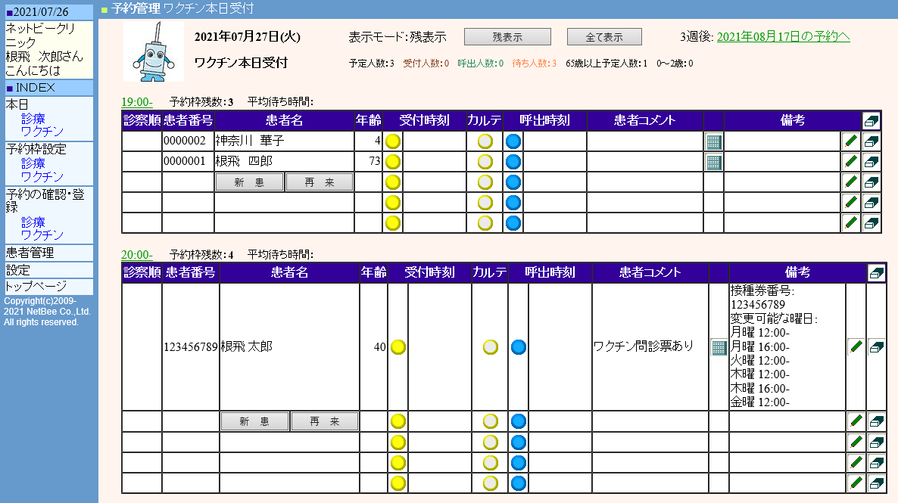Click pencil edit icon for 神奈川 華子
898x503 pixels.
(x=851, y=141)
